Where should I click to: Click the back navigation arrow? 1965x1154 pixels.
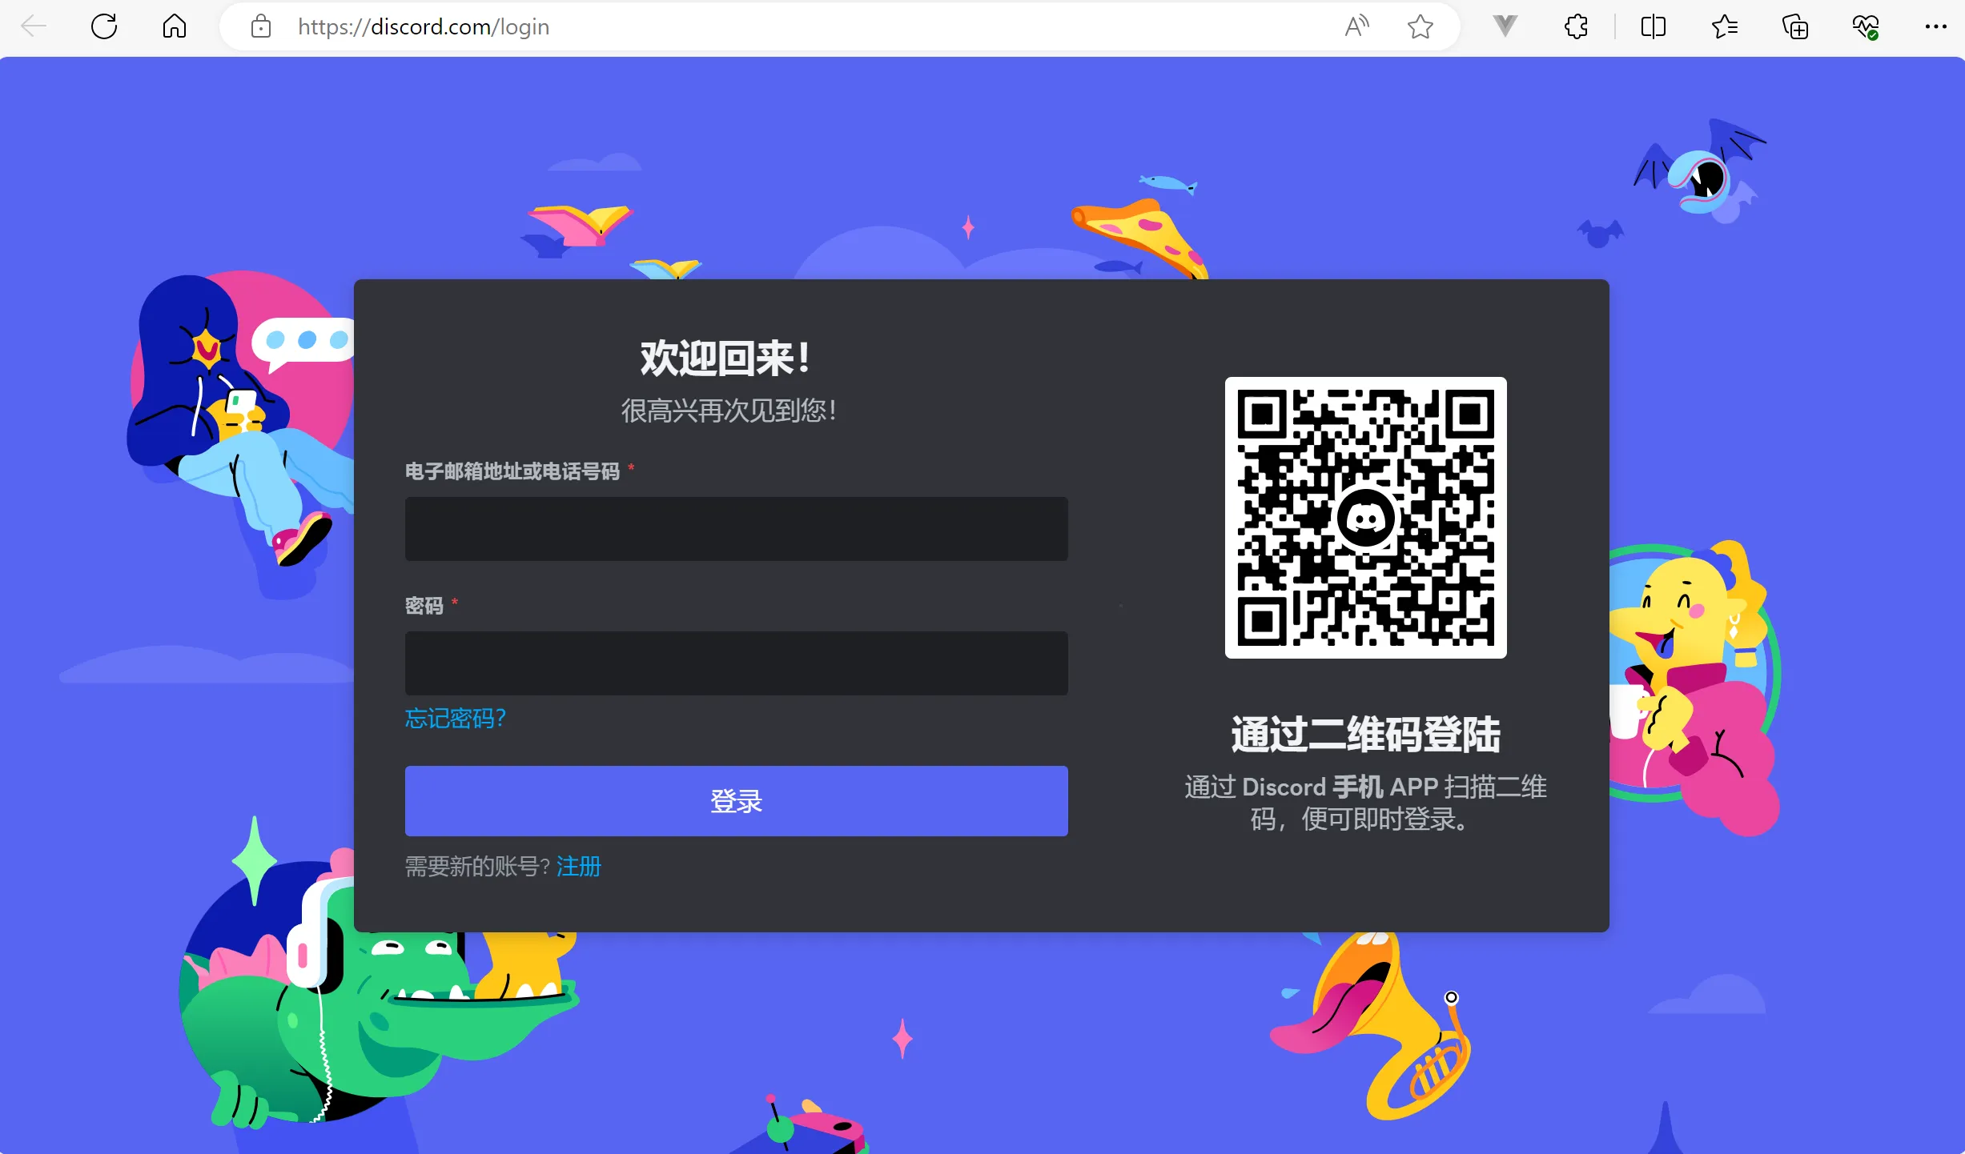[x=34, y=26]
